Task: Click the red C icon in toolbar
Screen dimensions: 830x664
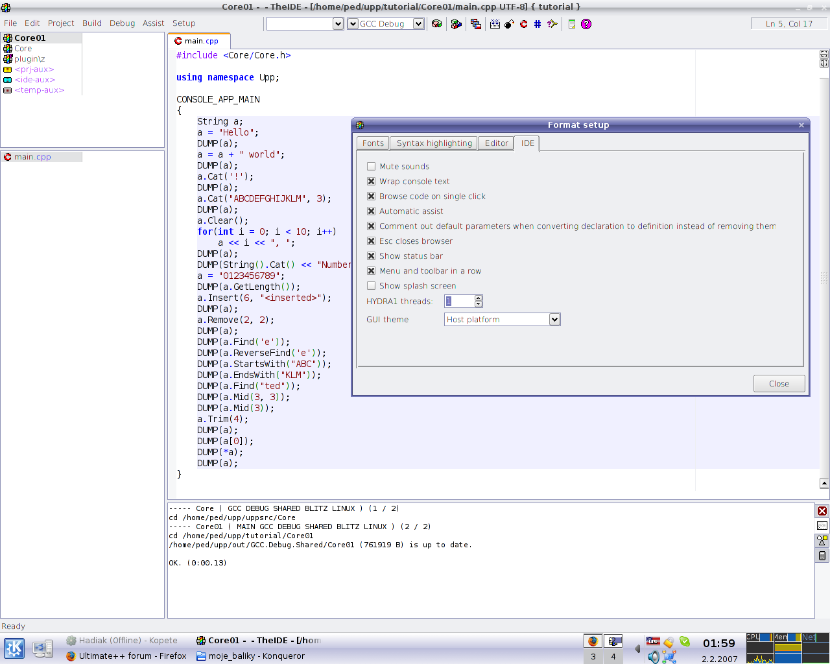Action: tap(524, 24)
